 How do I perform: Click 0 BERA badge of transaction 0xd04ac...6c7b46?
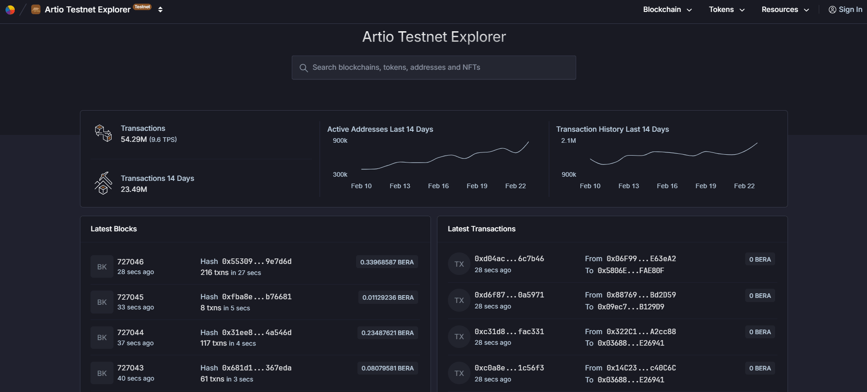760,259
